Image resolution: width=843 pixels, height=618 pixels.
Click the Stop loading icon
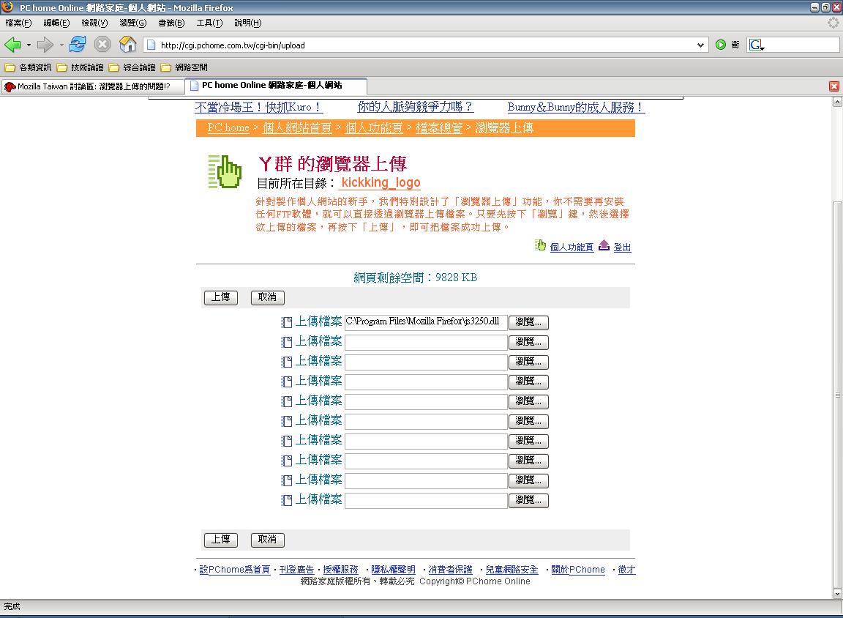102,45
